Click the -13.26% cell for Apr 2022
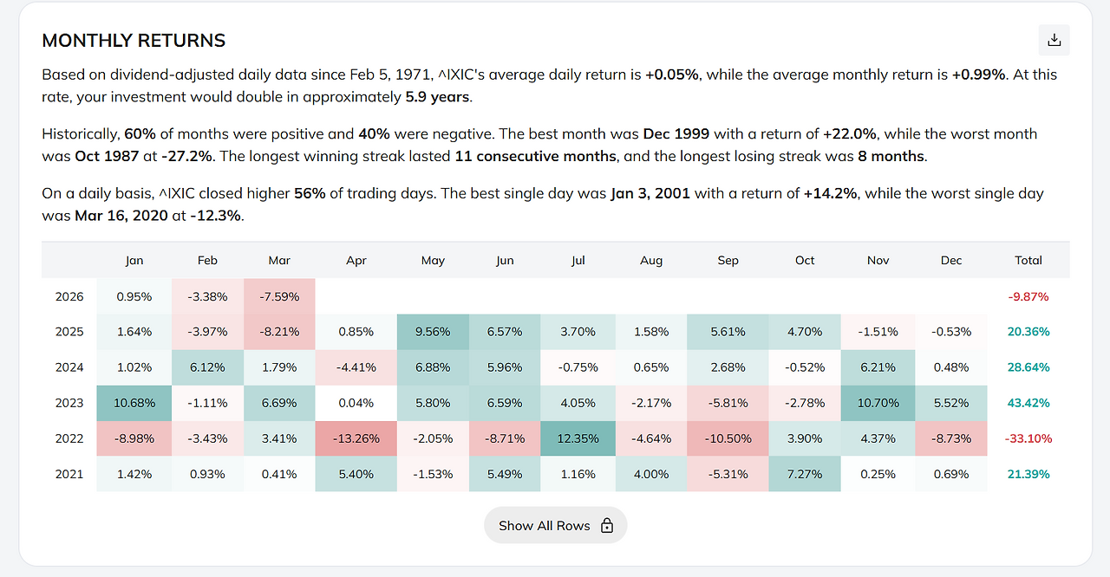The height and width of the screenshot is (577, 1110). [356, 438]
